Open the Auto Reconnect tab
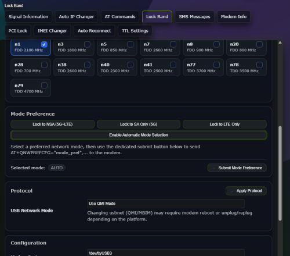290x256 pixels. [x=95, y=31]
